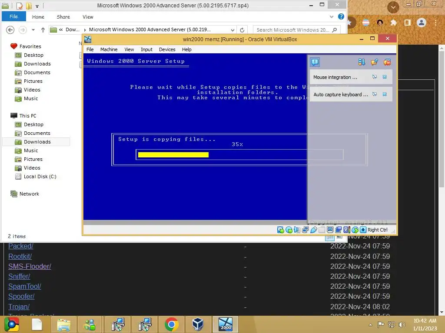Viewport: 445px width, 333px height.
Task: Click the network adapter status icon
Action: click(306, 230)
